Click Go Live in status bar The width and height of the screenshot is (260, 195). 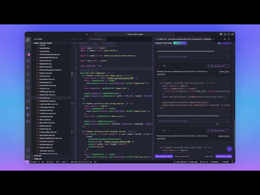click(x=204, y=162)
